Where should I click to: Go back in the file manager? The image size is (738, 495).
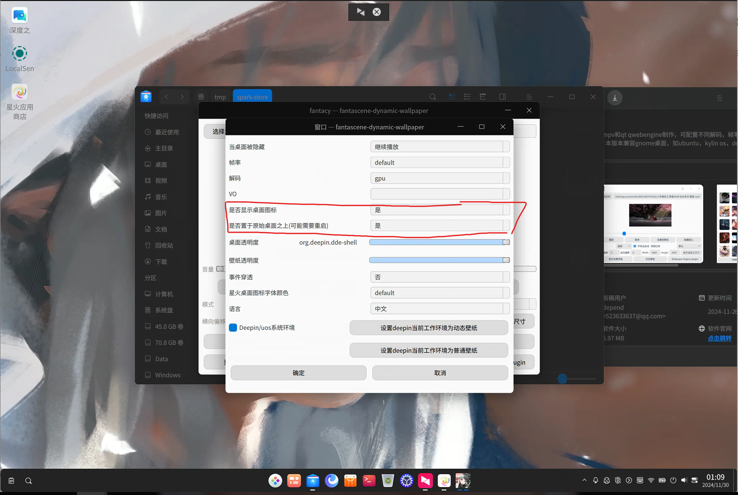pyautogui.click(x=167, y=97)
